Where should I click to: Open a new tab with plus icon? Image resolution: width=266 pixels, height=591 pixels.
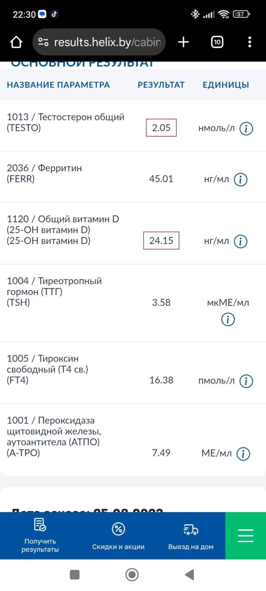(x=183, y=42)
